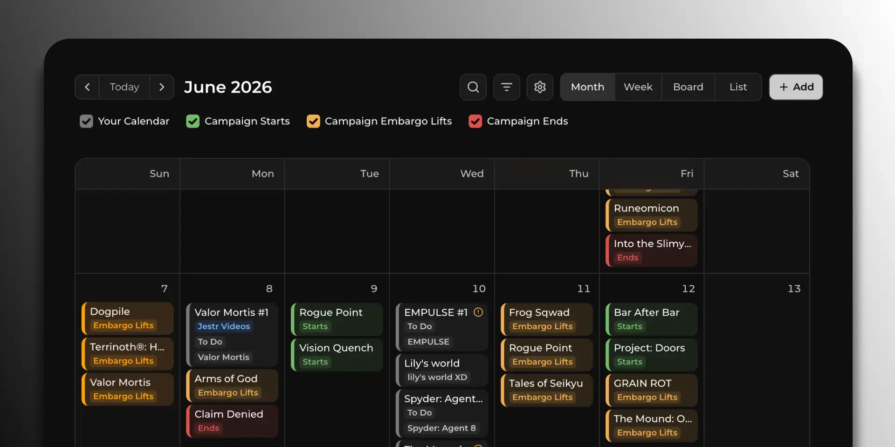Jump to Today
895x447 pixels.
[124, 87]
